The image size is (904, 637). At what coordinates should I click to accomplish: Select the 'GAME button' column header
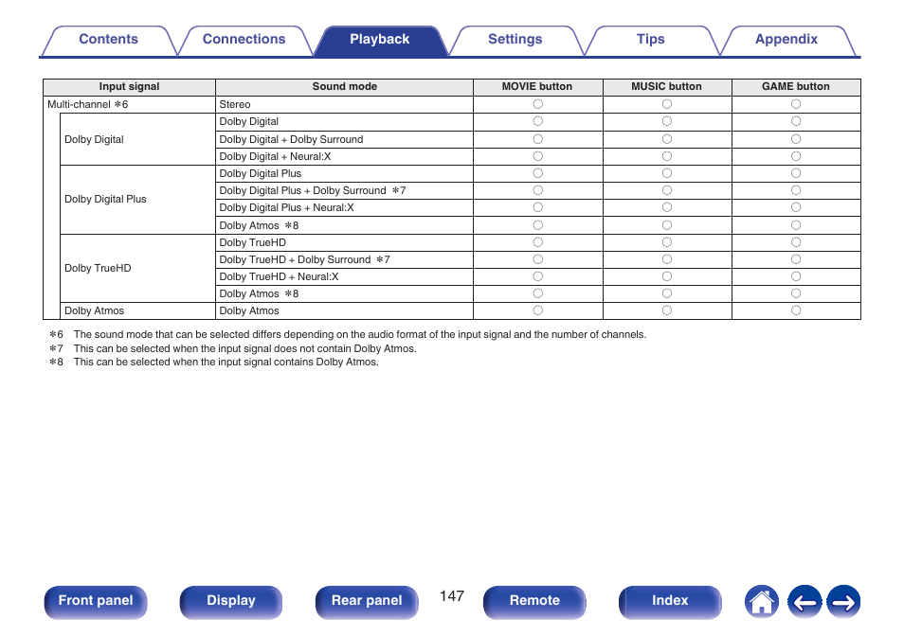(x=796, y=87)
